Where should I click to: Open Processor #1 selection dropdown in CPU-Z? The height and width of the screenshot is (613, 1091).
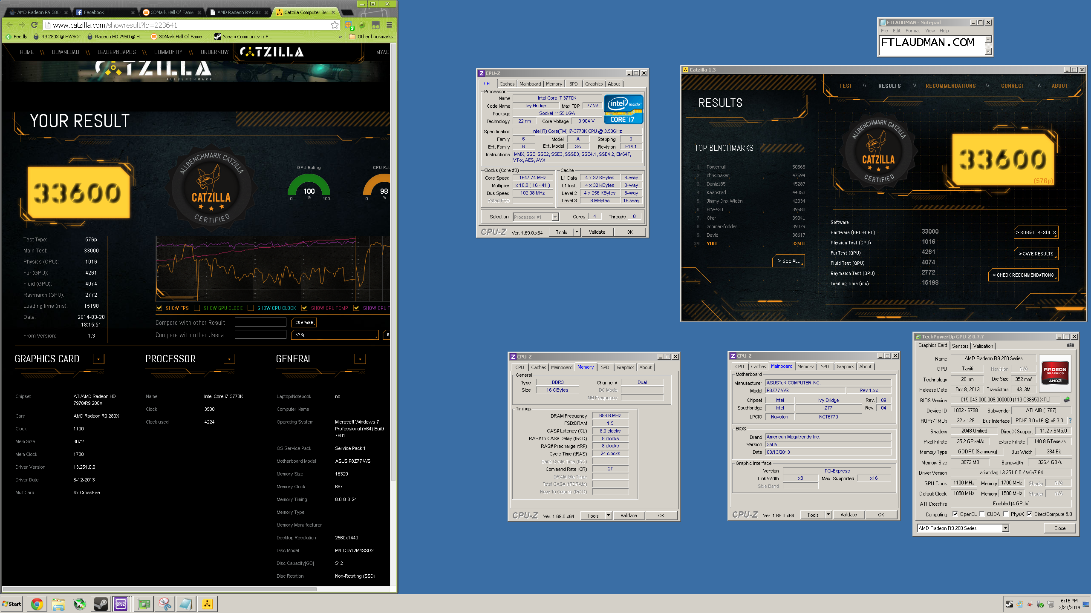point(536,217)
